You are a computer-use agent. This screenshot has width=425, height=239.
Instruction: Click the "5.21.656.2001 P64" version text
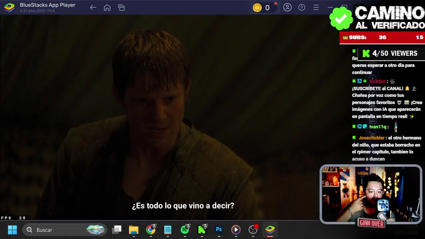pos(37,11)
